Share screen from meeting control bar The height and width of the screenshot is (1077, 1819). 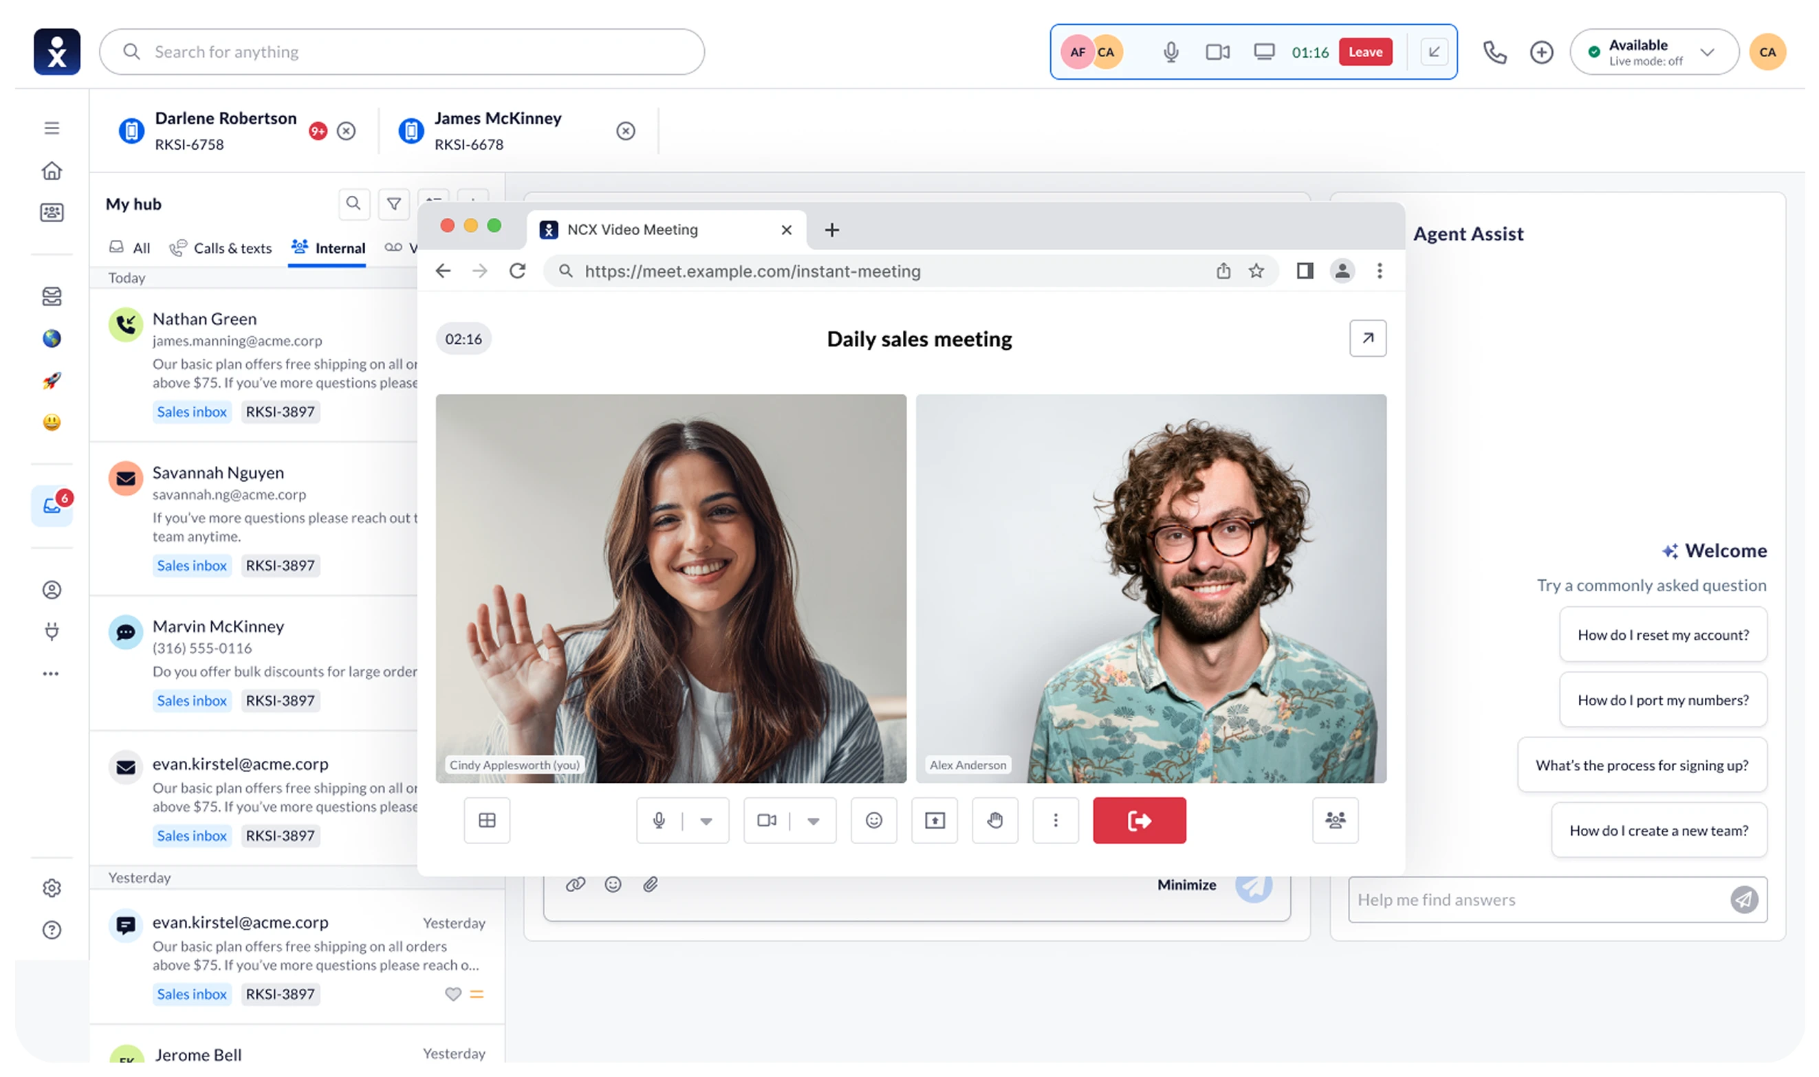(935, 821)
